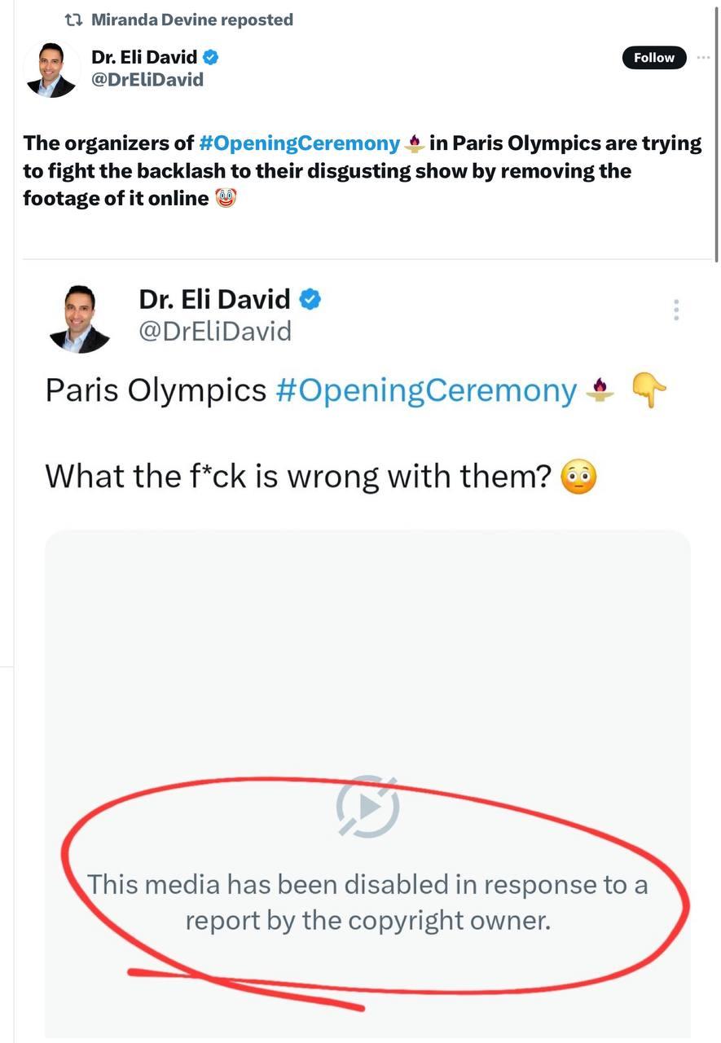Open the #OpeningCeremony hashtag in top post
Screen dimensions: 721x1043
point(299,143)
